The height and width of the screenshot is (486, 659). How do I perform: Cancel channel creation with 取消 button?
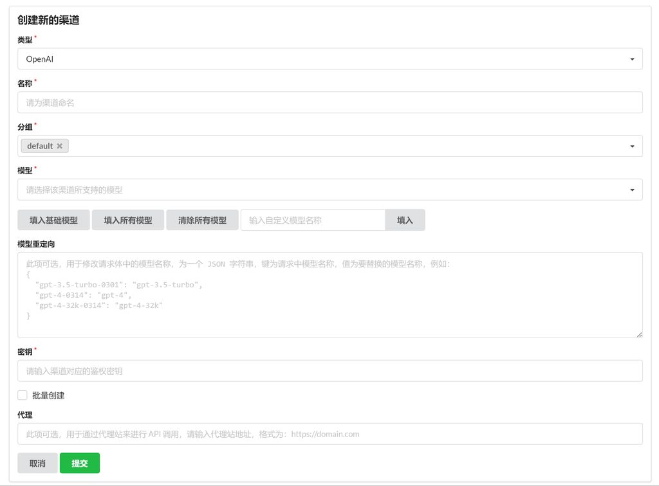(x=37, y=463)
